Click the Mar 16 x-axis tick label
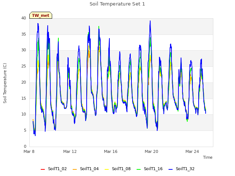The width and height of the screenshot is (235, 176). [111, 151]
